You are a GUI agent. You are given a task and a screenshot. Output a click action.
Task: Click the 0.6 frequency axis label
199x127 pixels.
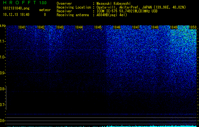click(3, 121)
